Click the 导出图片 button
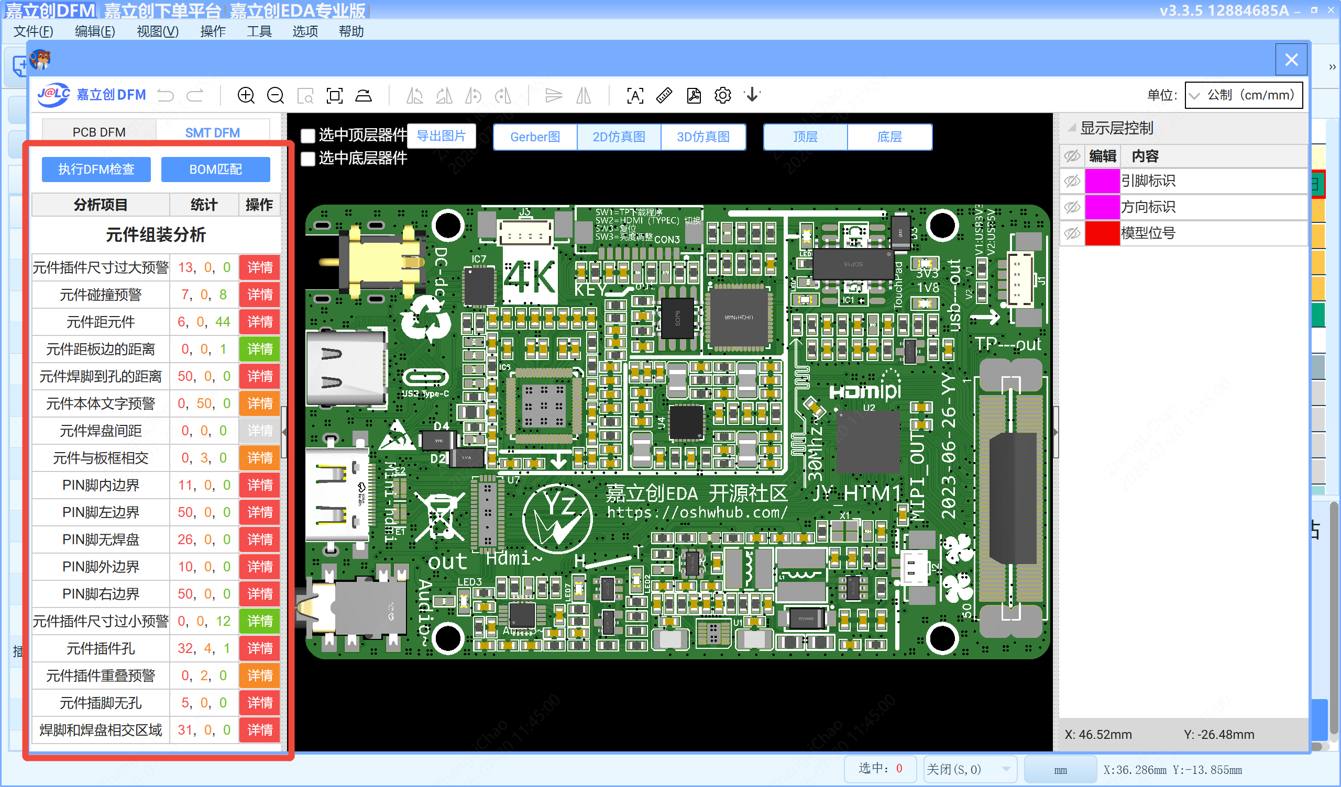This screenshot has height=787, width=1341. [441, 136]
